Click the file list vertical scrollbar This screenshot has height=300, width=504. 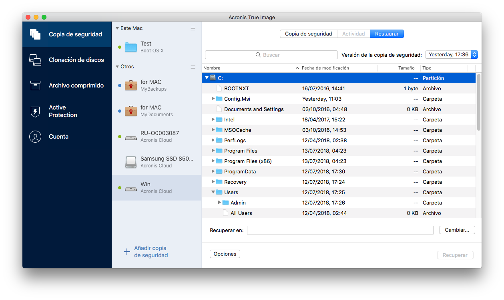[x=479, y=103]
